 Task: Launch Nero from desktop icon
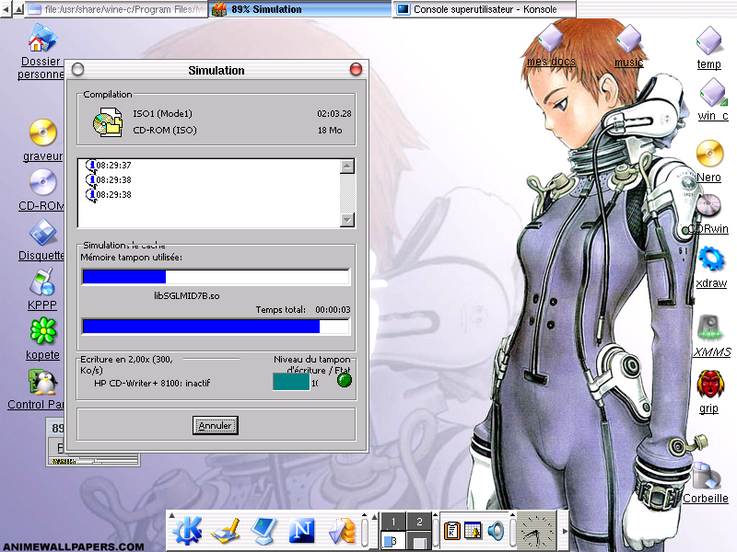pyautogui.click(x=709, y=154)
